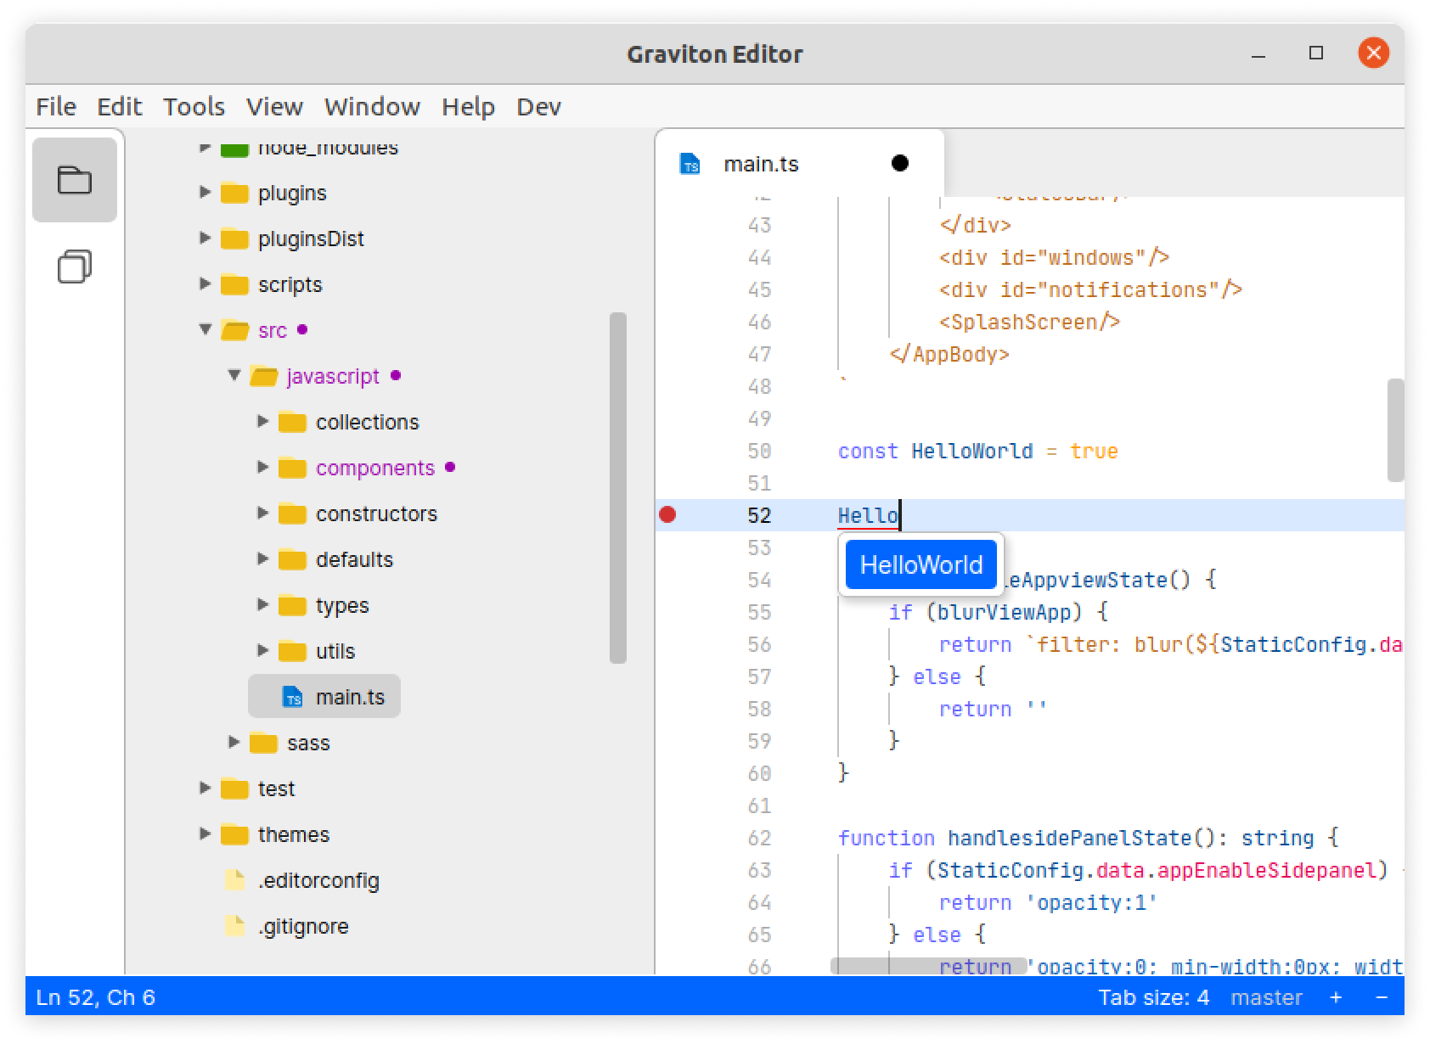This screenshot has width=1430, height=1044.
Task: Expand the defaults folder arrow
Action: coord(262,559)
